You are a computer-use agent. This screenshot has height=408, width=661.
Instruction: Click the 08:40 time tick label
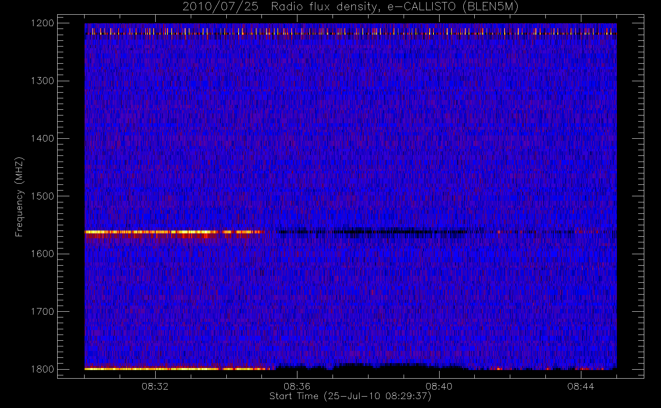click(439, 386)
